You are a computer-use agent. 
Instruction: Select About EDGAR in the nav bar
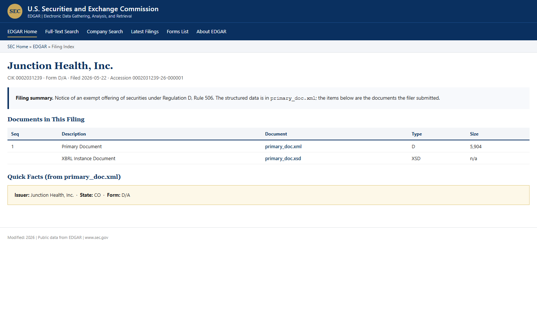[x=211, y=32]
